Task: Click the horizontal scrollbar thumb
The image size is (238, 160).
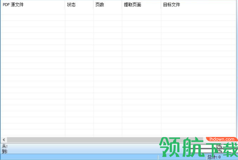Action: coord(105,140)
